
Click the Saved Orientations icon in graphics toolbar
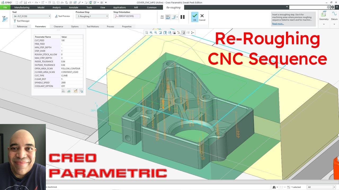click(169, 32)
